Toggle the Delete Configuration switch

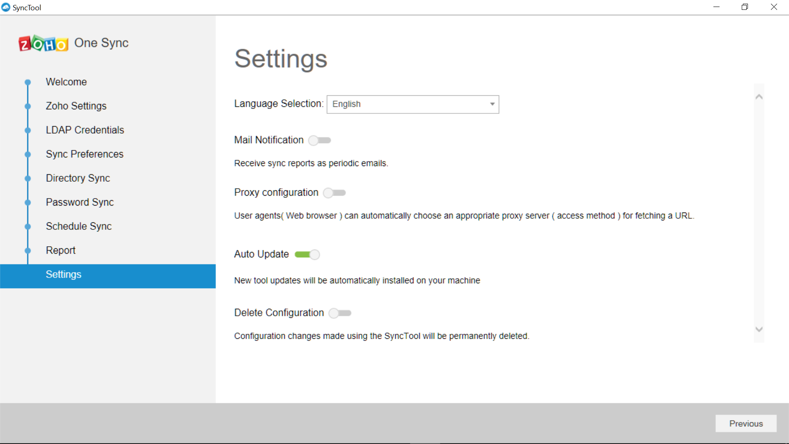pyautogui.click(x=340, y=313)
